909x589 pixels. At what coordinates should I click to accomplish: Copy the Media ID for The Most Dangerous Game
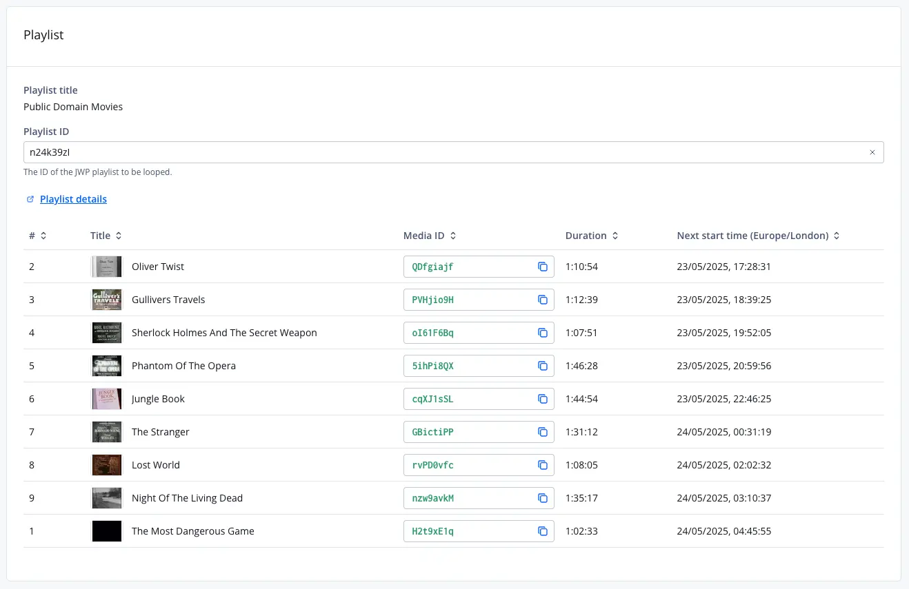point(543,531)
